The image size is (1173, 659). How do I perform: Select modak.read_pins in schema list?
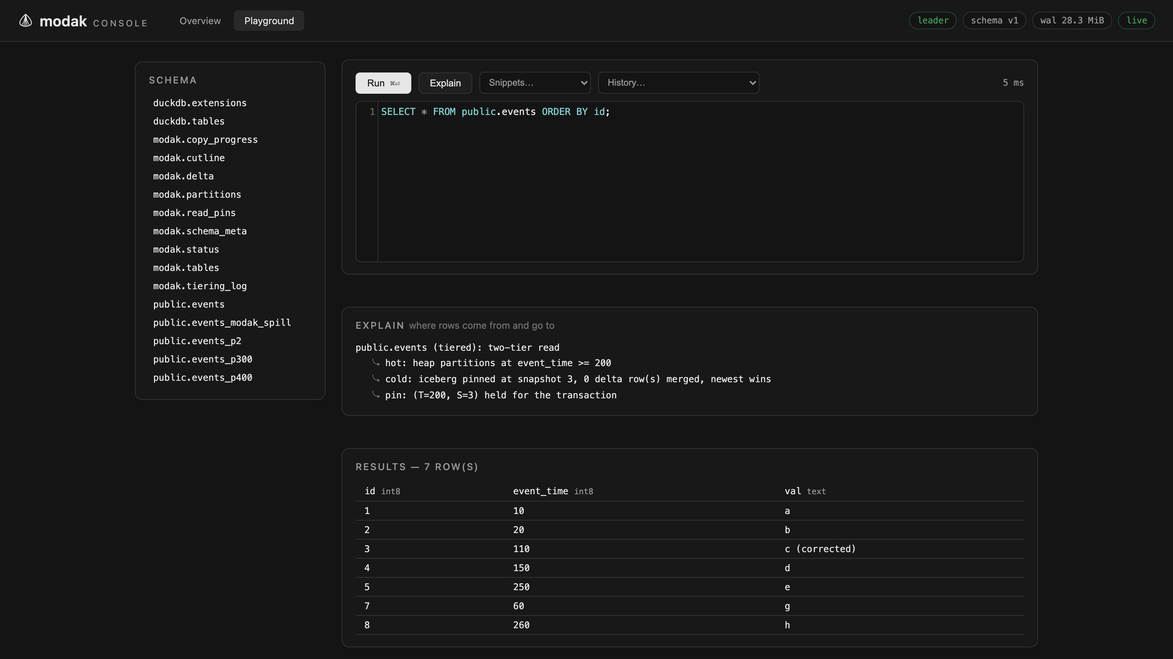click(194, 213)
